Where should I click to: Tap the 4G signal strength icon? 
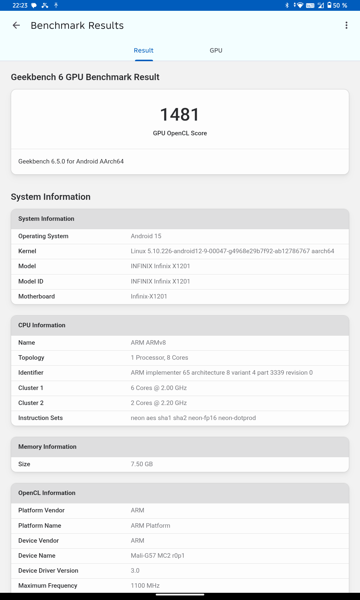tap(321, 5)
